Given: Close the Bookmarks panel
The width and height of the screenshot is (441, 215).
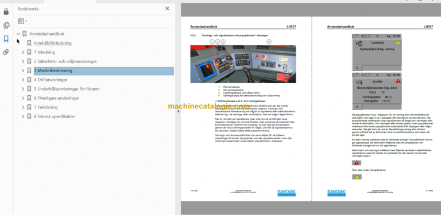Looking at the screenshot, I should point(167,9).
